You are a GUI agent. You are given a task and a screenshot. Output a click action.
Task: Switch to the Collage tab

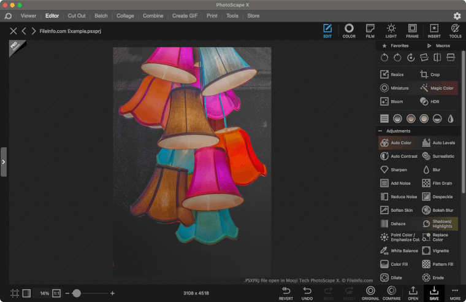[125, 16]
